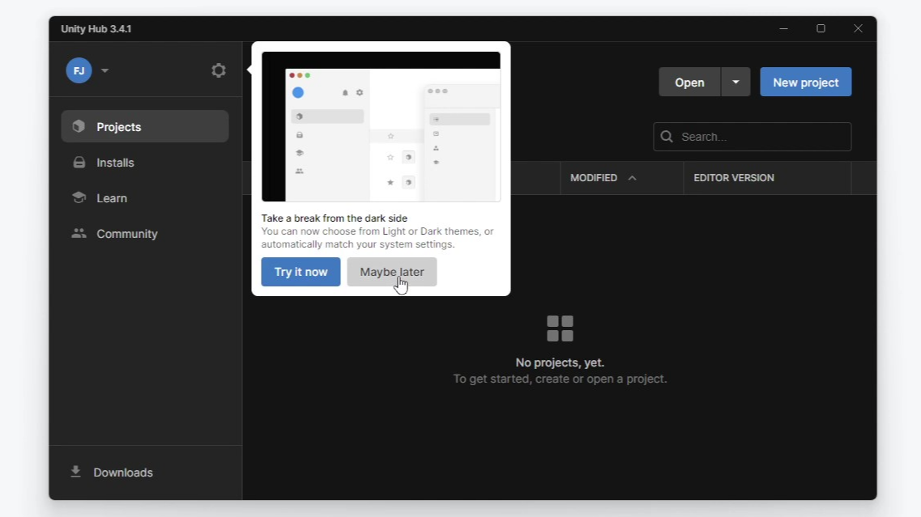The height and width of the screenshot is (517, 921).
Task: Select the Projects sidebar tab
Action: click(x=145, y=126)
